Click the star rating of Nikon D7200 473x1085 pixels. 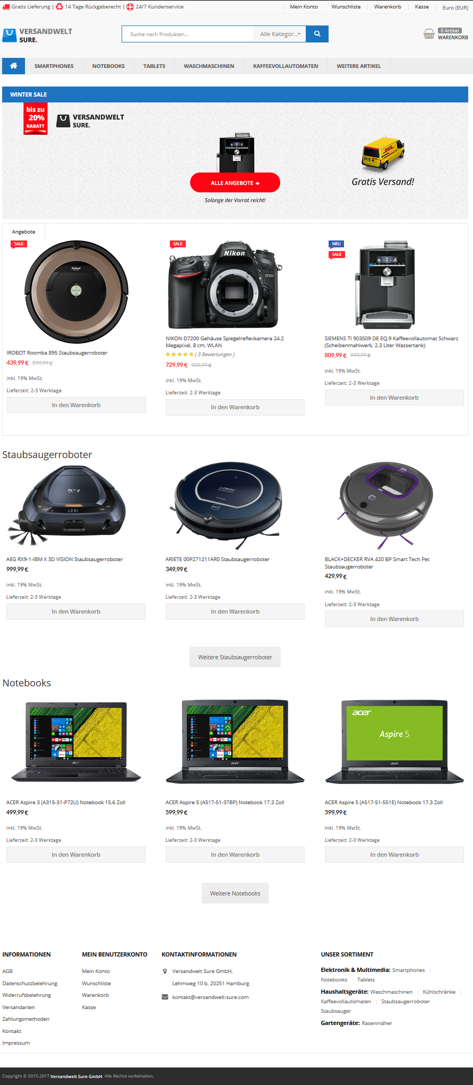(179, 355)
